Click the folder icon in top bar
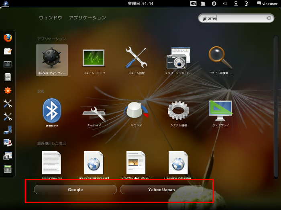Viewport: 281px width, 210px height. coord(203,3)
